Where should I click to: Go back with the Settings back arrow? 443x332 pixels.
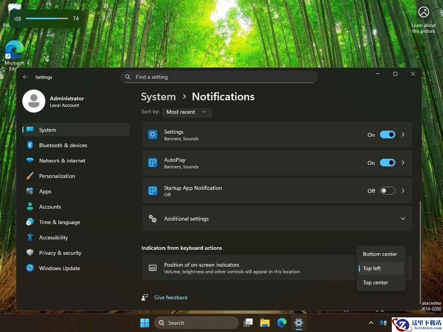(x=25, y=77)
